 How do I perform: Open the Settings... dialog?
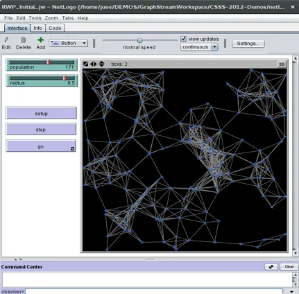tap(248, 44)
